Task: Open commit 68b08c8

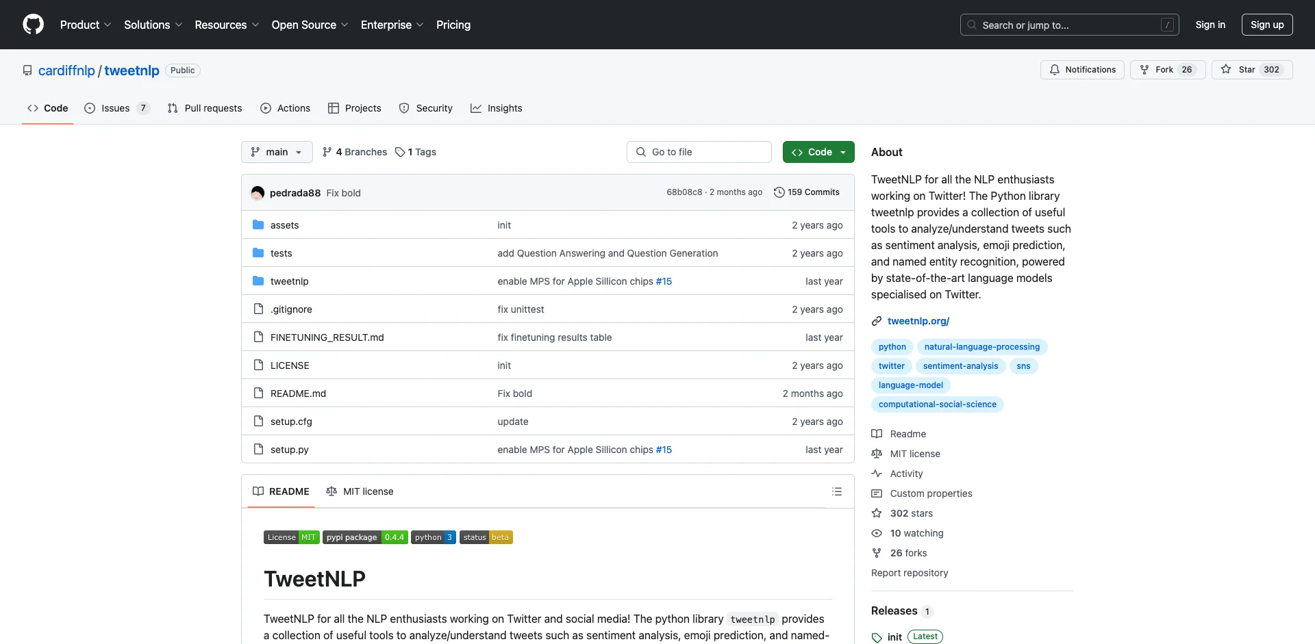Action: [x=684, y=192]
